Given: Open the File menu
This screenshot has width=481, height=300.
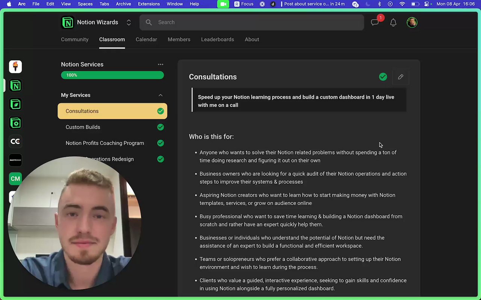Looking at the screenshot, I should click(36, 4).
